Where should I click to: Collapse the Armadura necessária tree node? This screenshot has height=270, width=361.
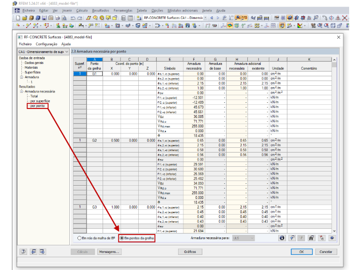[22, 91]
